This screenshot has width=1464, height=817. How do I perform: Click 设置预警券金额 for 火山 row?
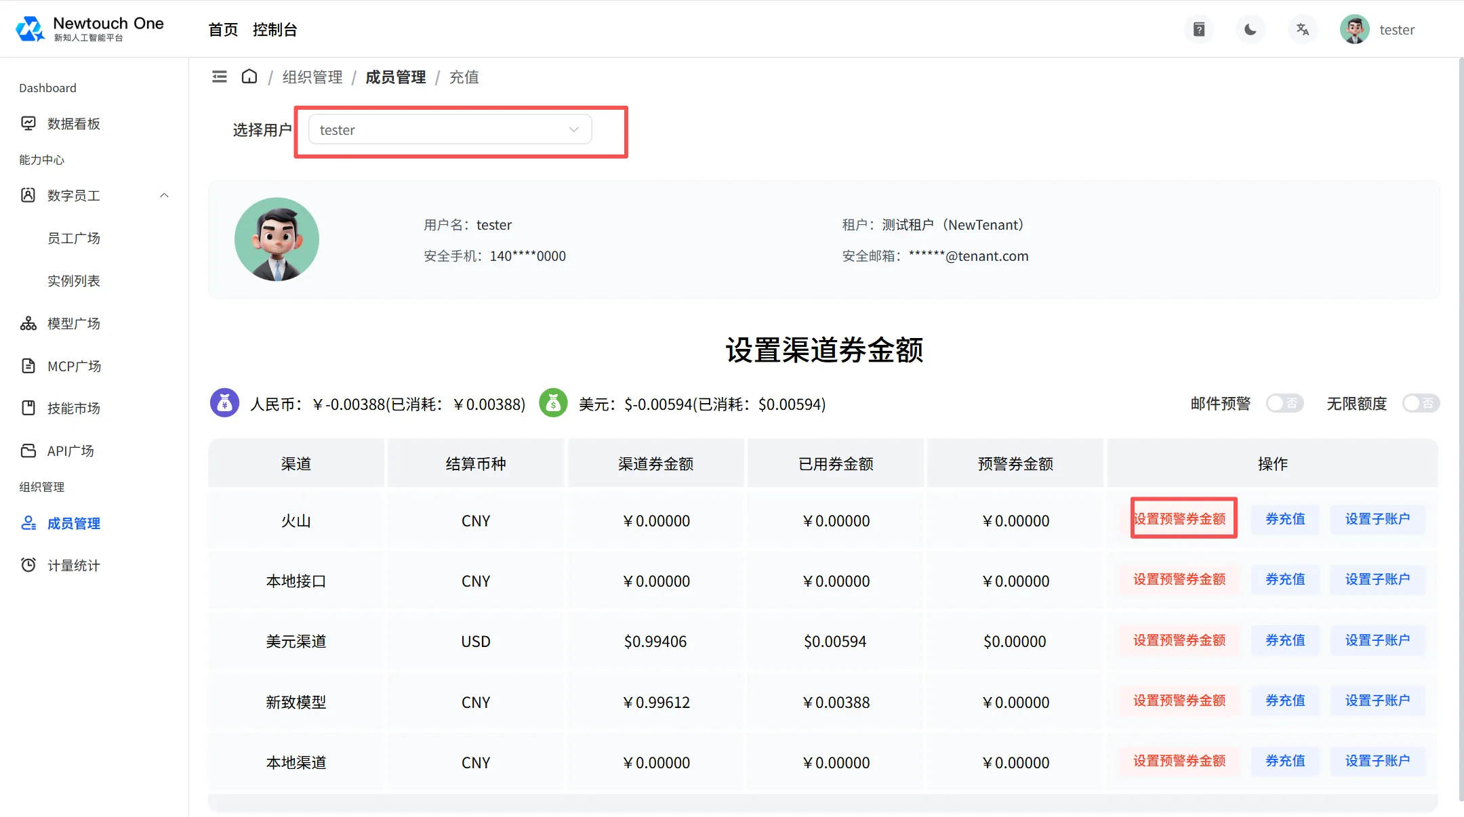1180,519
